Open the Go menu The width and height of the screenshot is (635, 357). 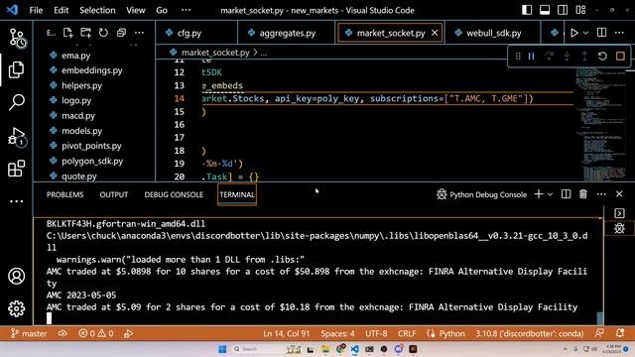[x=162, y=10]
